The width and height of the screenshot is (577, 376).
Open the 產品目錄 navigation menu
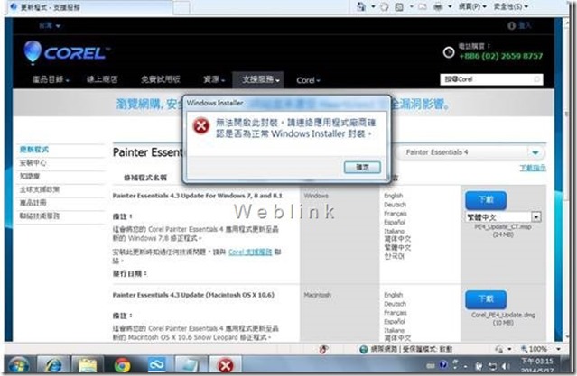pos(51,79)
